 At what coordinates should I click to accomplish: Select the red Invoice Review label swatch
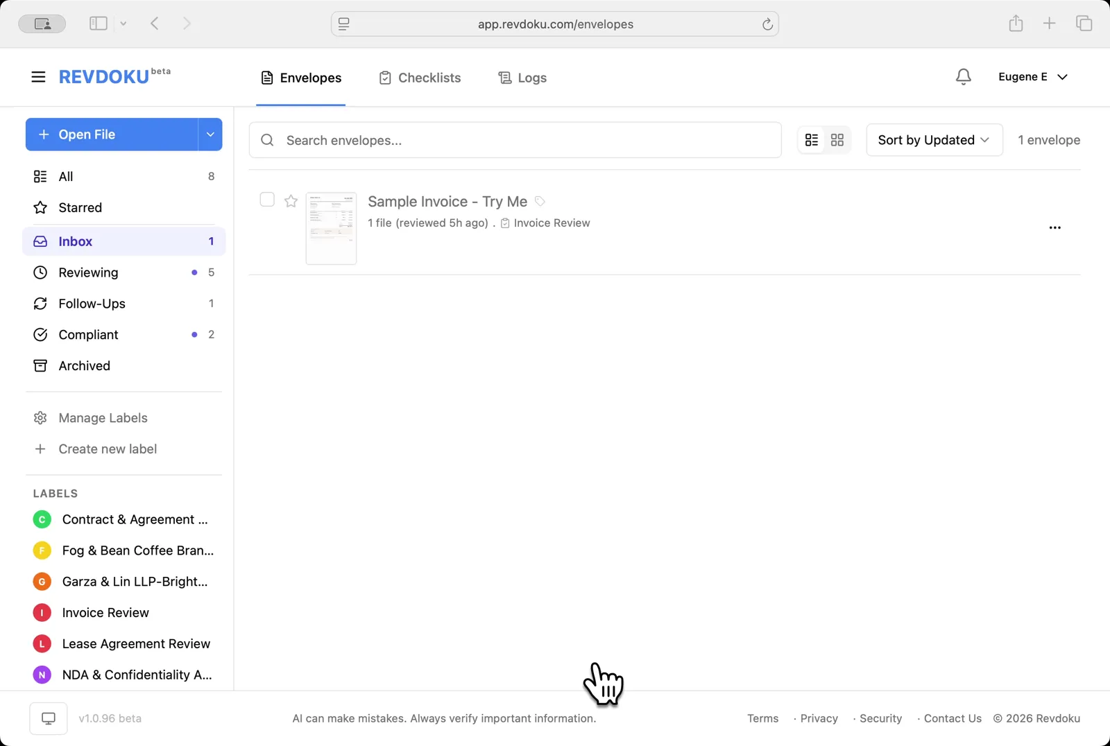41,612
